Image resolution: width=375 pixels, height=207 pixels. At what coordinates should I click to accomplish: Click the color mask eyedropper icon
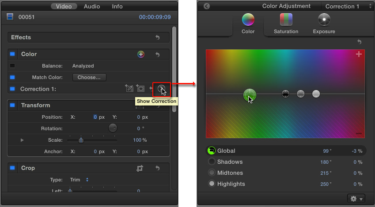(x=129, y=89)
